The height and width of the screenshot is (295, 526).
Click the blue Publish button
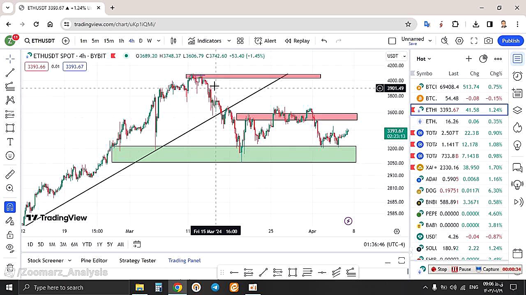(x=511, y=41)
